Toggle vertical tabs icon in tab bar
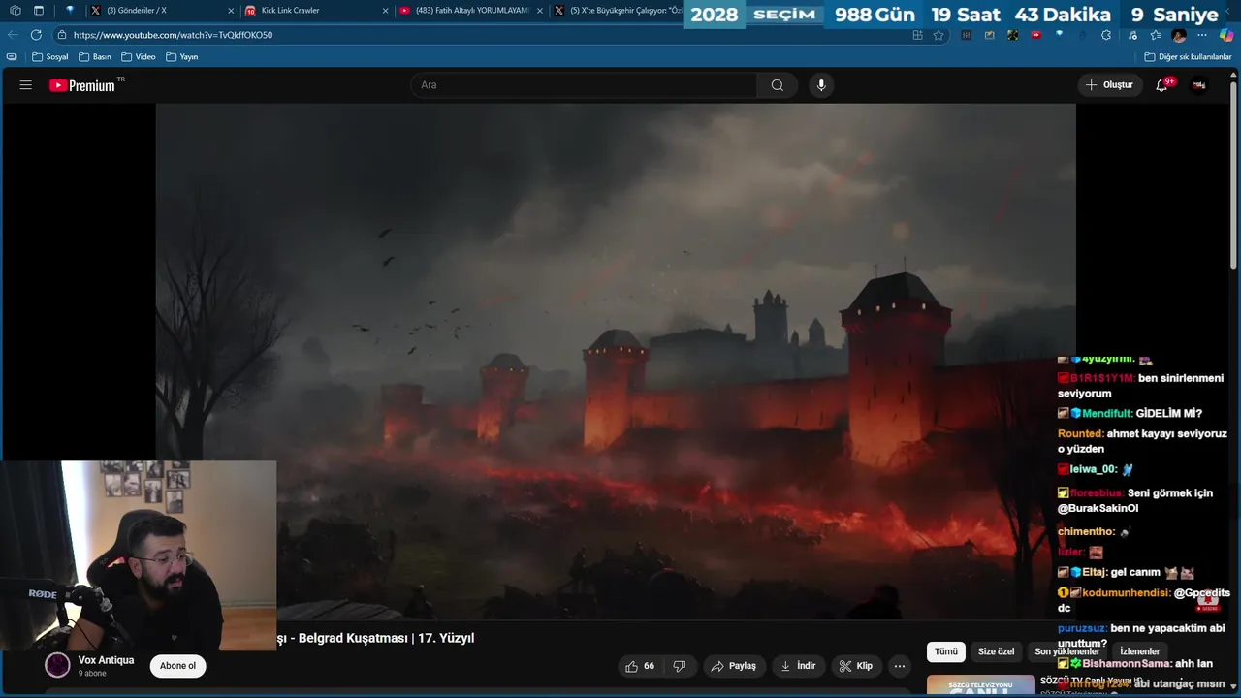The width and height of the screenshot is (1241, 698). 39,11
